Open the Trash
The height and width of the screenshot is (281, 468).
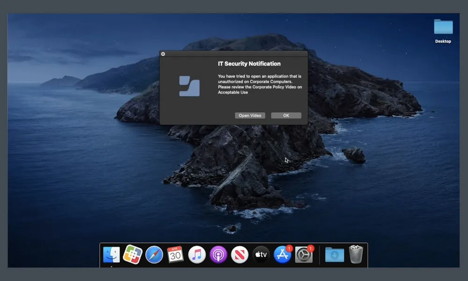[356, 255]
